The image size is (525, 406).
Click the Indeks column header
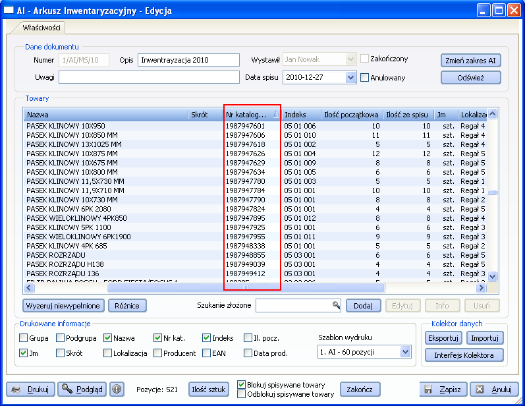301,115
